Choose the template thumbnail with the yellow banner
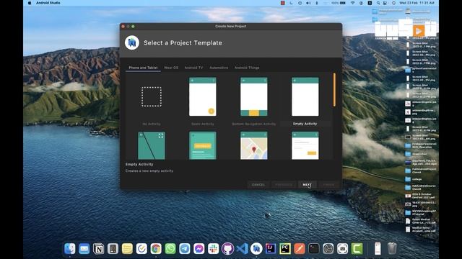Image resolution: width=462 pixels, height=259 pixels. [203, 145]
